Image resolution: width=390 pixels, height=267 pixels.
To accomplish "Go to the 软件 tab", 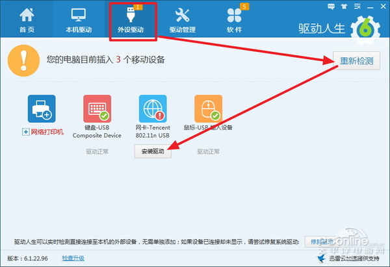I will click(234, 20).
